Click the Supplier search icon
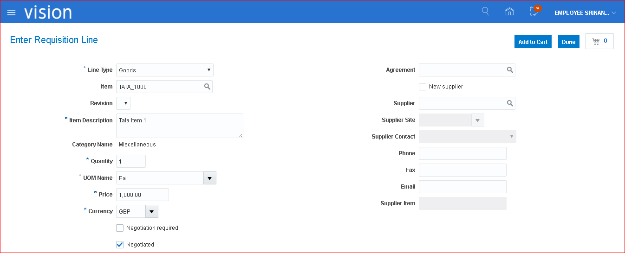625x253 pixels. (509, 103)
